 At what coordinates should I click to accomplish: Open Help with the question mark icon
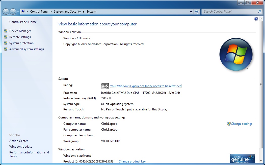click(x=256, y=19)
